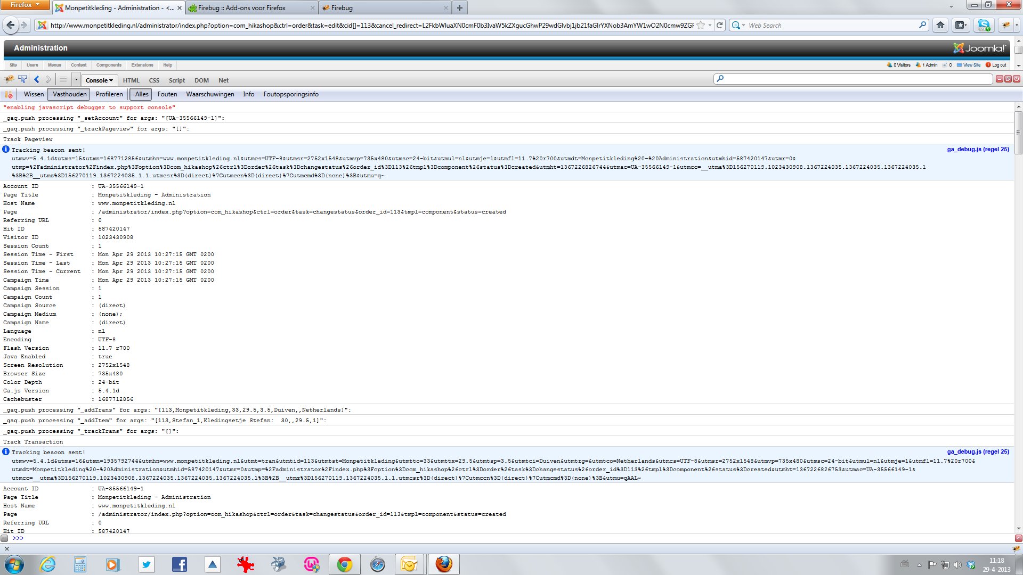Open first ga_debug.js (regel 25) link

point(978,150)
